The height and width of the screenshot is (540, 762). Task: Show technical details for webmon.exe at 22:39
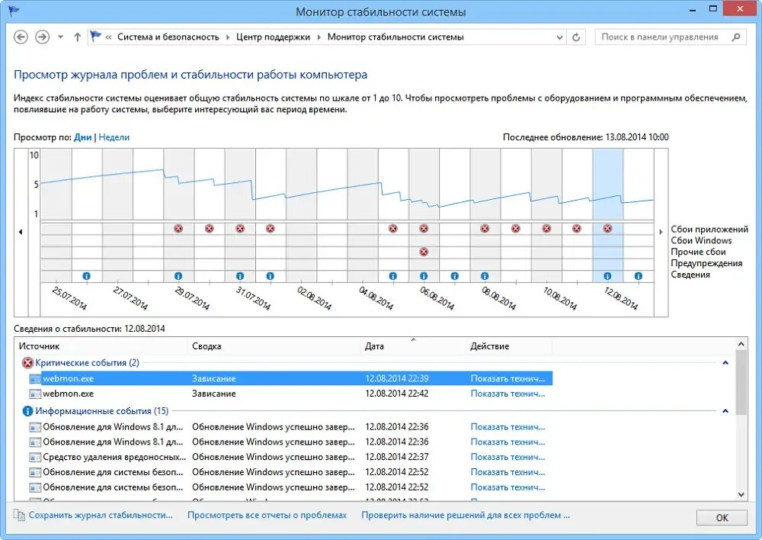pos(507,378)
